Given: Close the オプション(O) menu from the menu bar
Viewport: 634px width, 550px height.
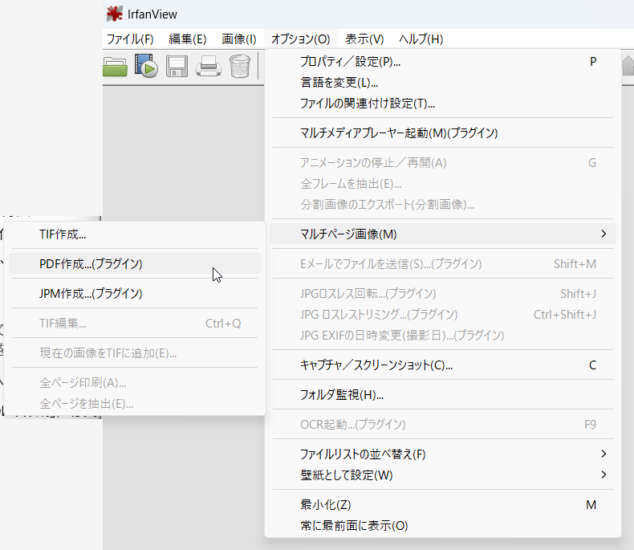Looking at the screenshot, I should point(300,39).
